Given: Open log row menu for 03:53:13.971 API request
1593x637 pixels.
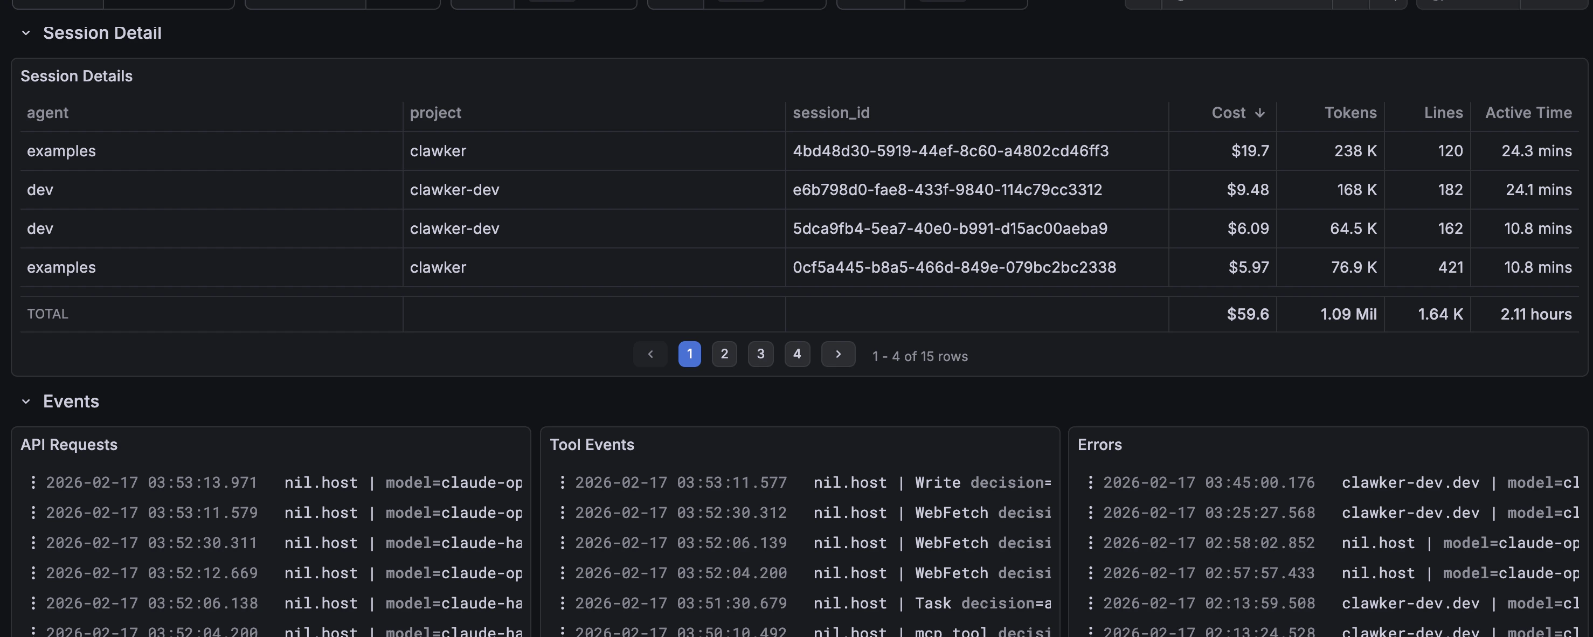Looking at the screenshot, I should click(33, 482).
